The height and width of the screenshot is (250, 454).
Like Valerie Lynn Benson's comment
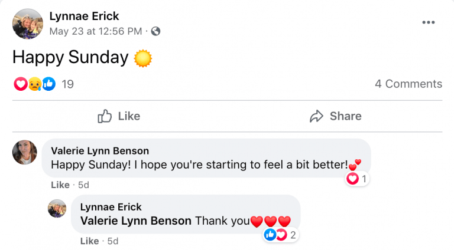point(60,185)
